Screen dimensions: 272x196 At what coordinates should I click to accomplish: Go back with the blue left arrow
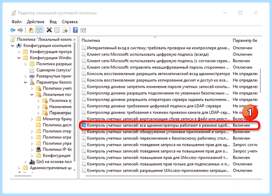click(x=13, y=30)
